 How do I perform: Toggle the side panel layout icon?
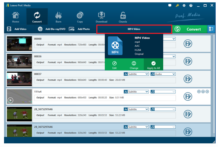[211, 29]
